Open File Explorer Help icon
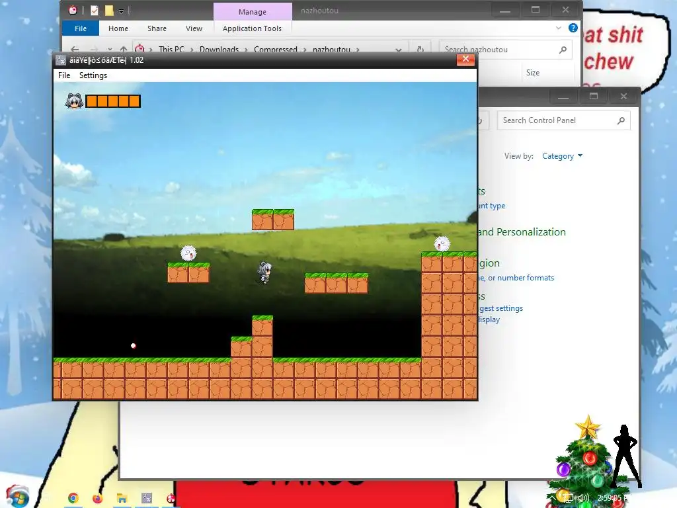This screenshot has width=677, height=508. (x=573, y=28)
